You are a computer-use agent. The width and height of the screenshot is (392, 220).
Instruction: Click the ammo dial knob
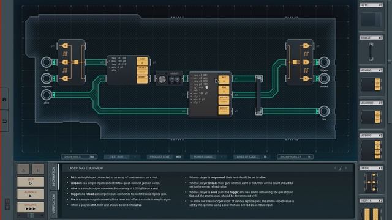pos(162,79)
